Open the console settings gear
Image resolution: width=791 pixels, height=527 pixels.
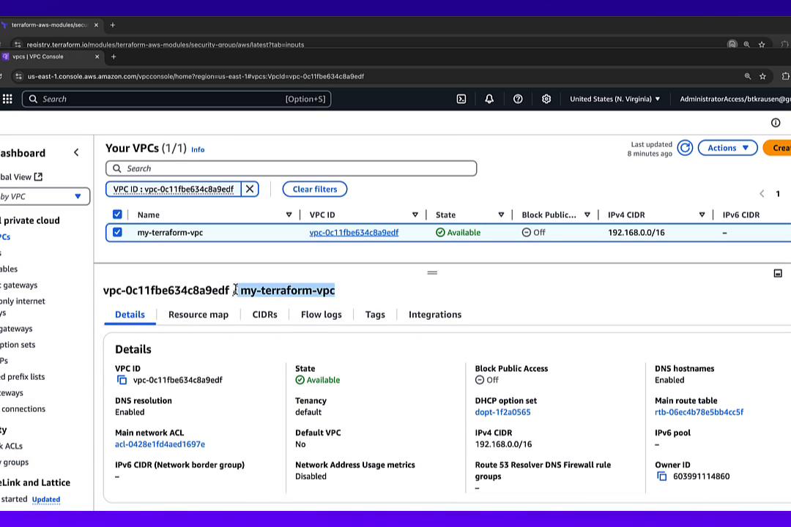click(546, 99)
